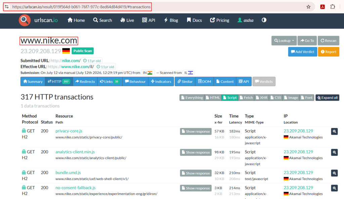
Task: Click the Rescan button
Action: [329, 41]
